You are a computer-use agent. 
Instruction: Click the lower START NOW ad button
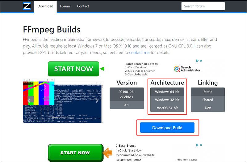point(76,153)
